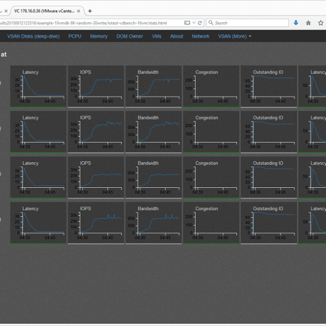Open the address bar history dropdown arrow

[194, 23]
